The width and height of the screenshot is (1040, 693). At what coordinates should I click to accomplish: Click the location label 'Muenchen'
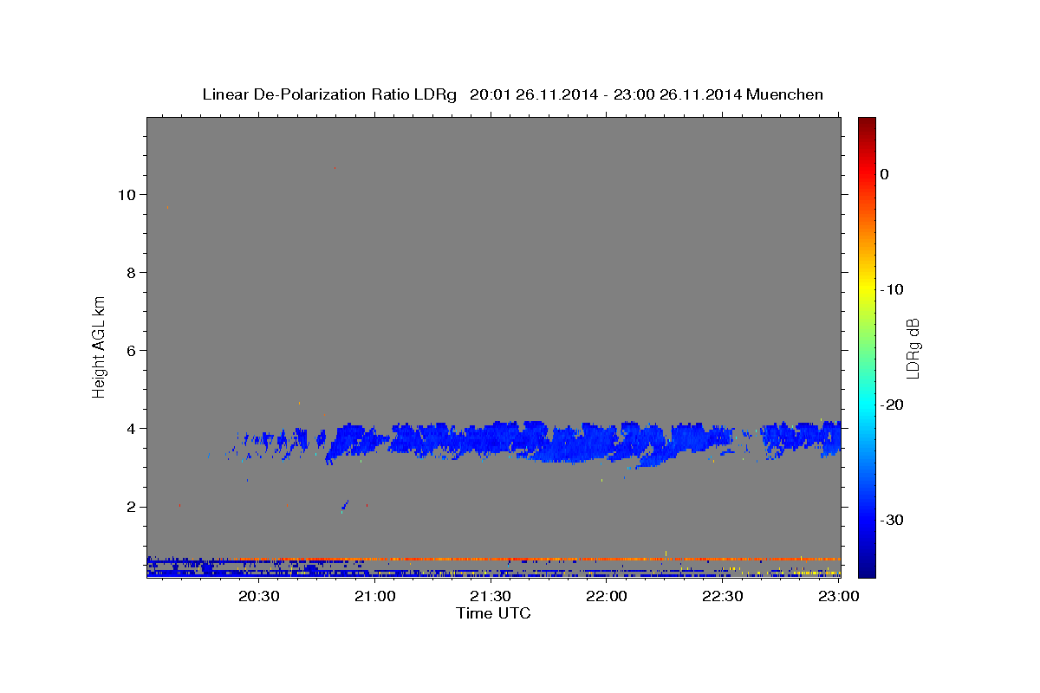click(x=785, y=94)
